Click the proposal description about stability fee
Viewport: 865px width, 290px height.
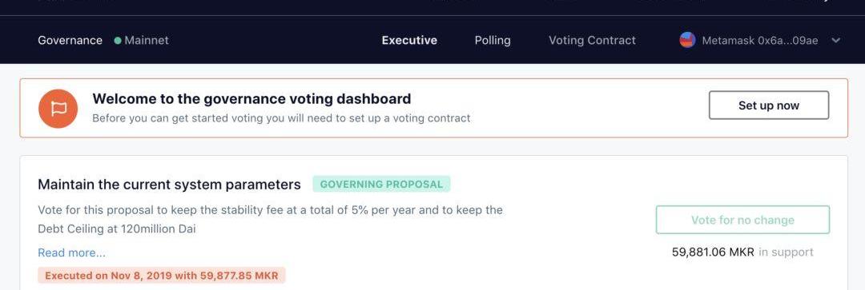click(271, 219)
